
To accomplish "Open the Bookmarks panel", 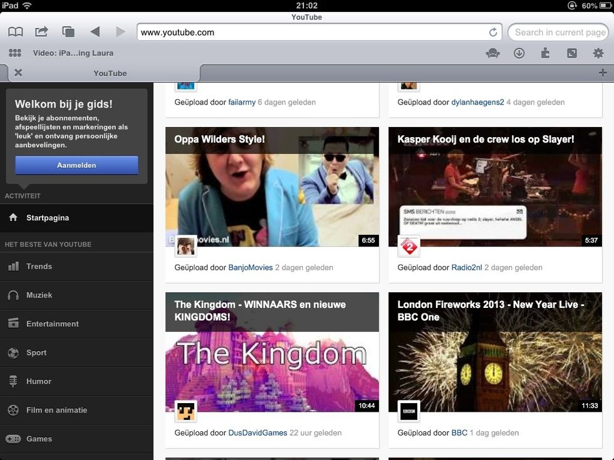I will [15, 32].
